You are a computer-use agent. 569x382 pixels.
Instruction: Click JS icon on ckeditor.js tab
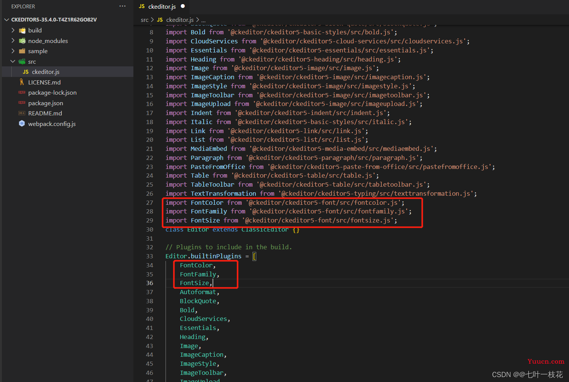click(x=142, y=6)
